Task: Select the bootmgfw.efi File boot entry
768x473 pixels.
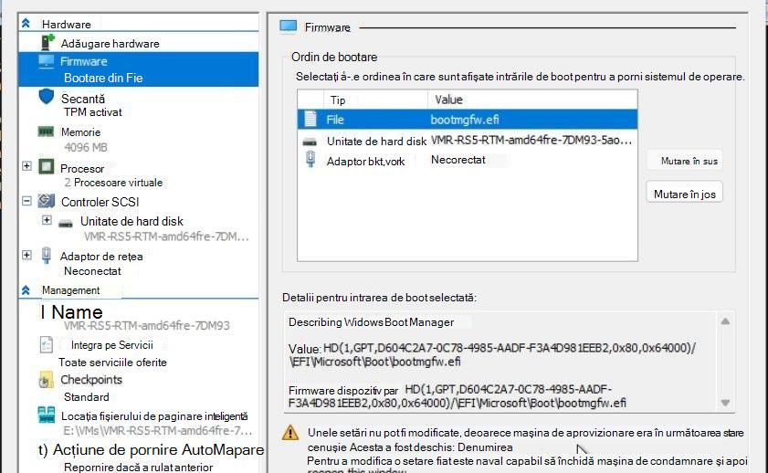Action: point(468,119)
